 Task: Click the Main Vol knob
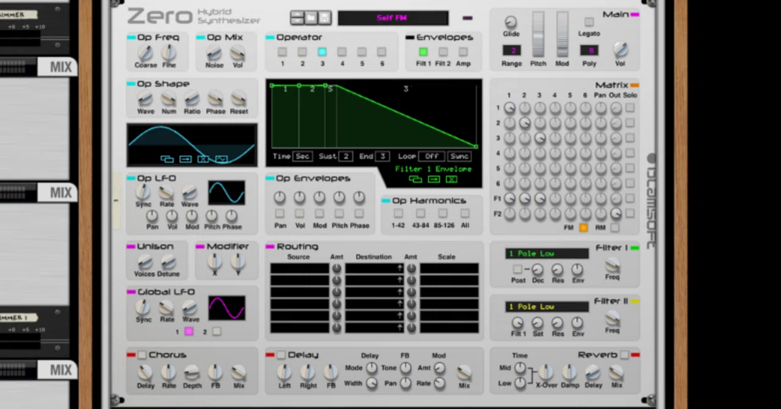[x=620, y=49]
